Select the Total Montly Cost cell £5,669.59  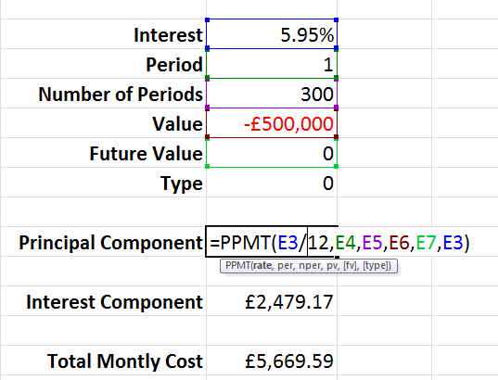272,361
